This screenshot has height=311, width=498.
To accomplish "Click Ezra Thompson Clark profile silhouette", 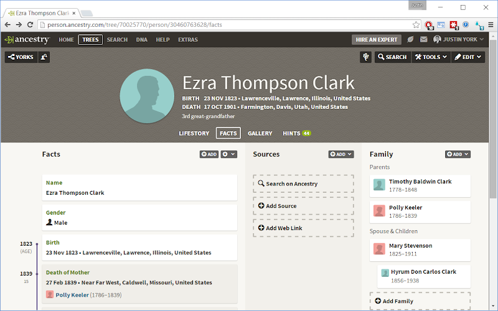I will tap(147, 96).
